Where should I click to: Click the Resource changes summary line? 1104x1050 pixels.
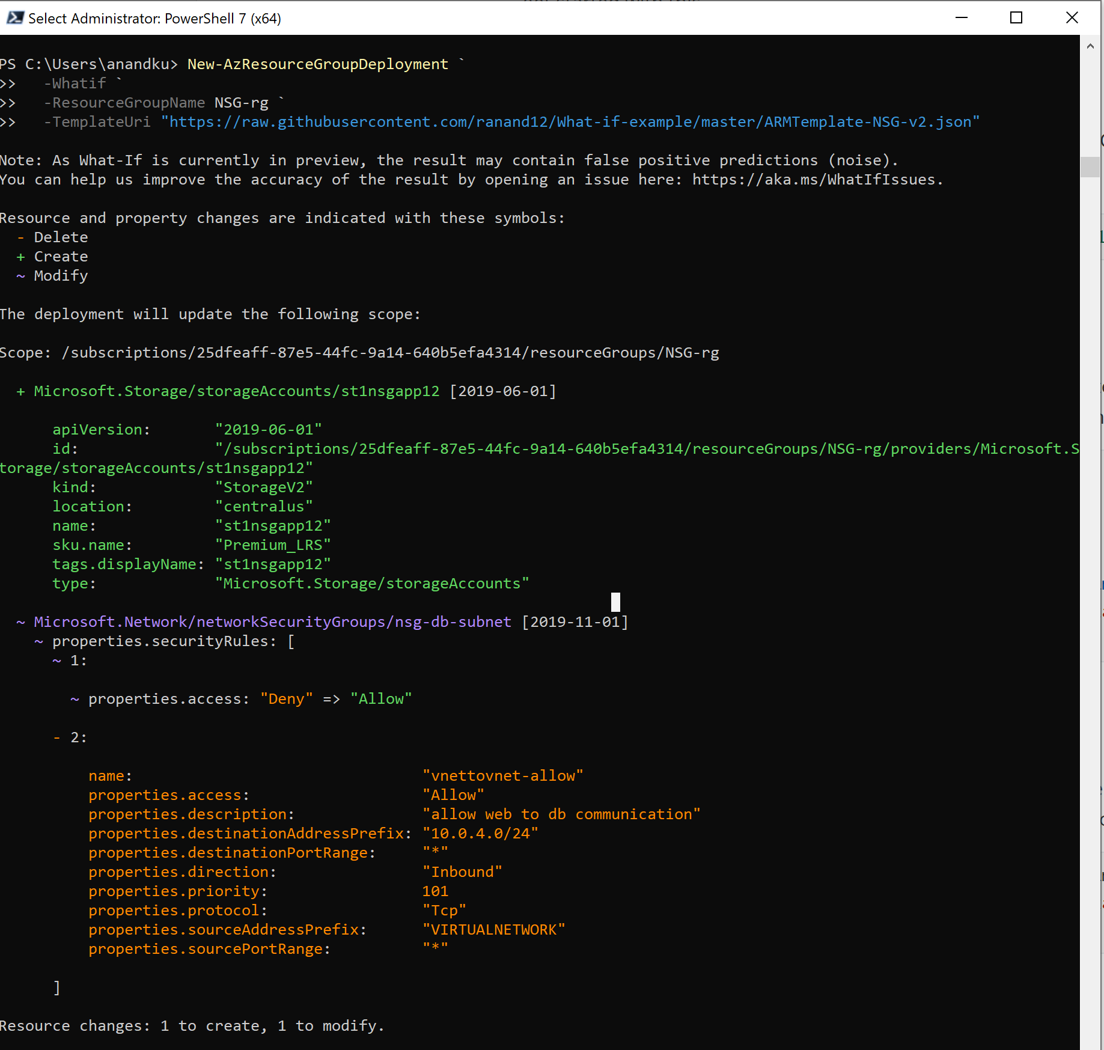192,1026
